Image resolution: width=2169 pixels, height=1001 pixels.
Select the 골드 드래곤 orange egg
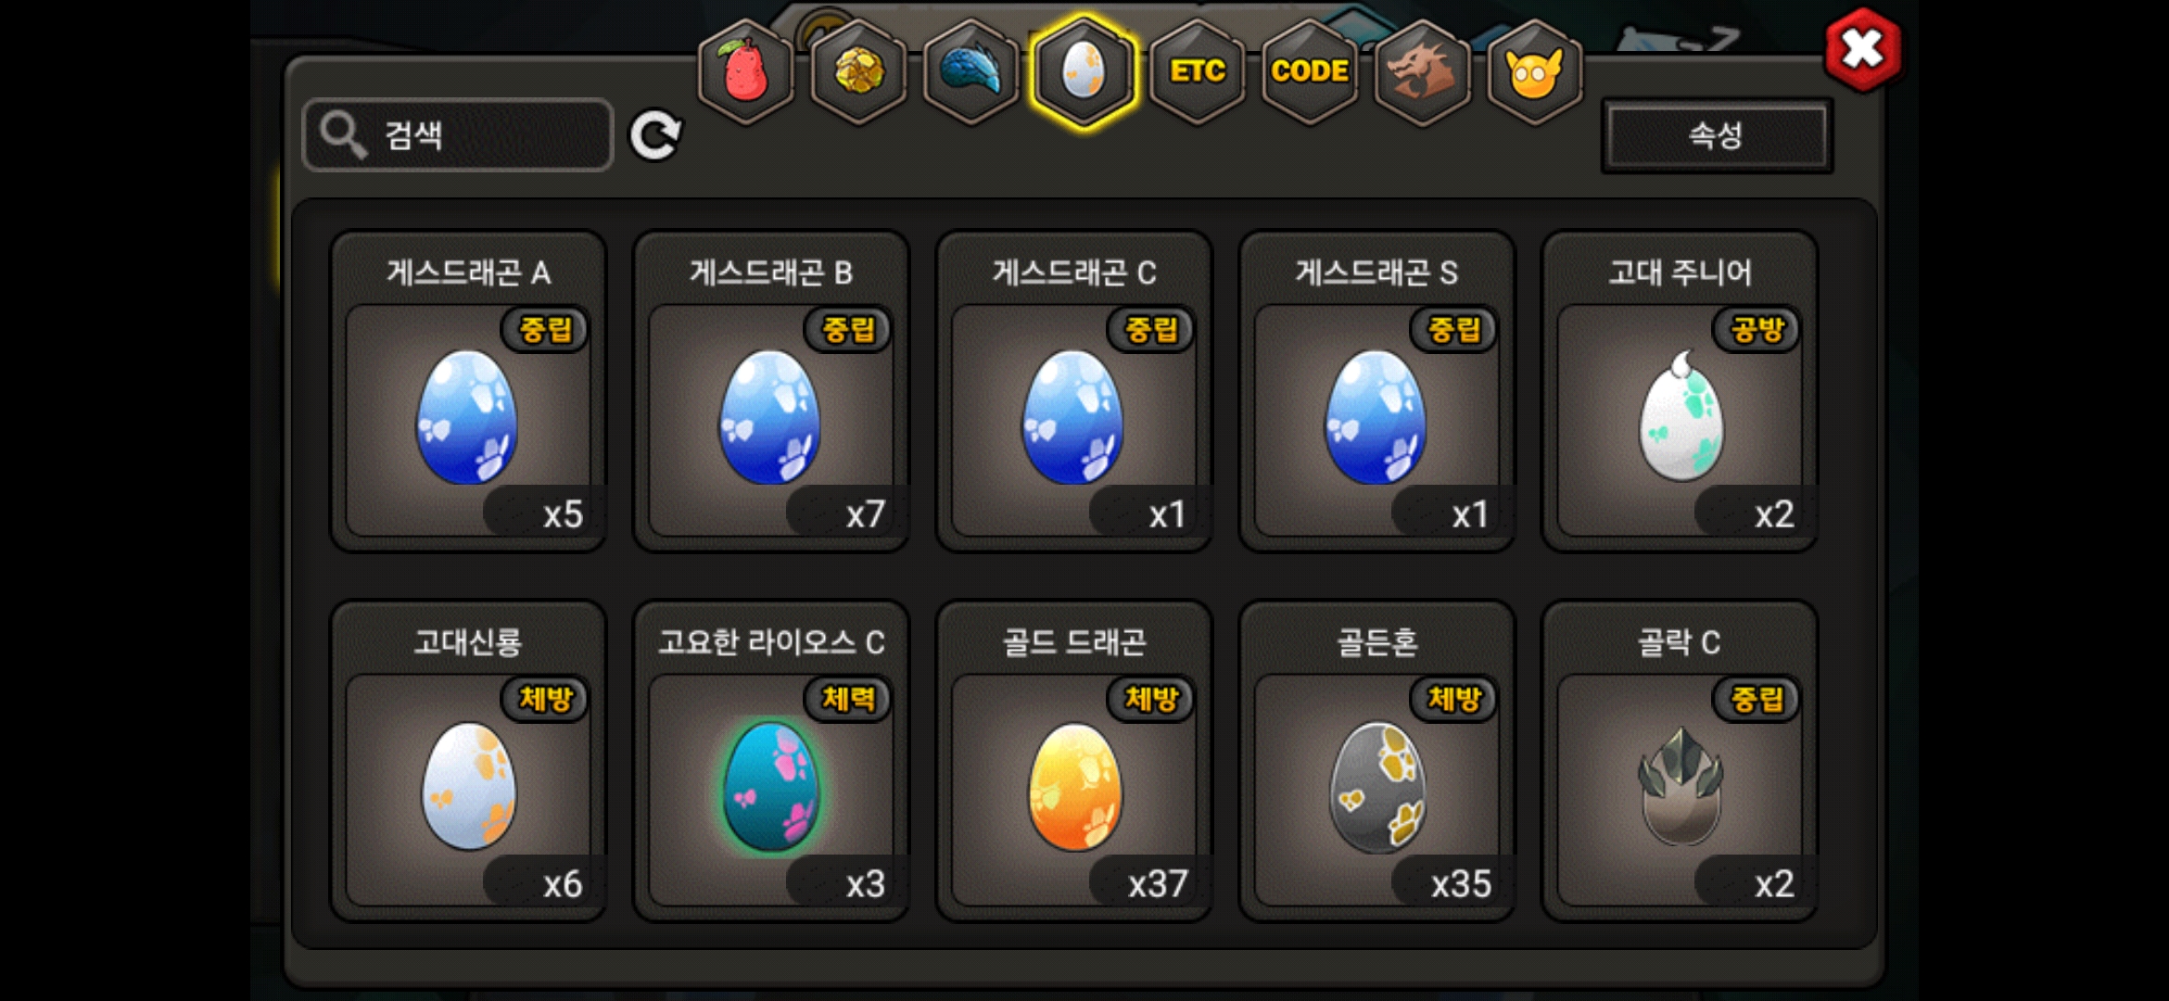point(1074,761)
